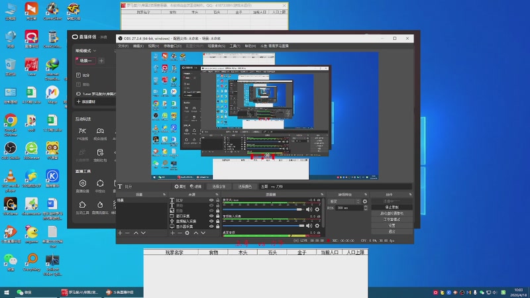Click 启动虚拟摄像机 button

[x=392, y=213]
